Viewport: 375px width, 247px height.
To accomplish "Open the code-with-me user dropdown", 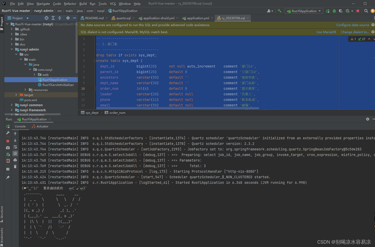I will [x=270, y=11].
